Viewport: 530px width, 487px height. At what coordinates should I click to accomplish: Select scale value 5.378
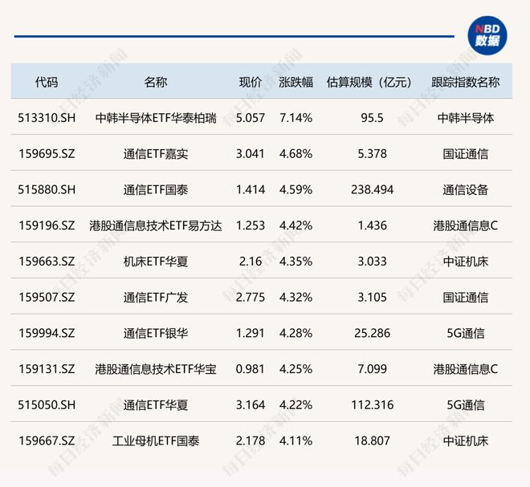(372, 154)
